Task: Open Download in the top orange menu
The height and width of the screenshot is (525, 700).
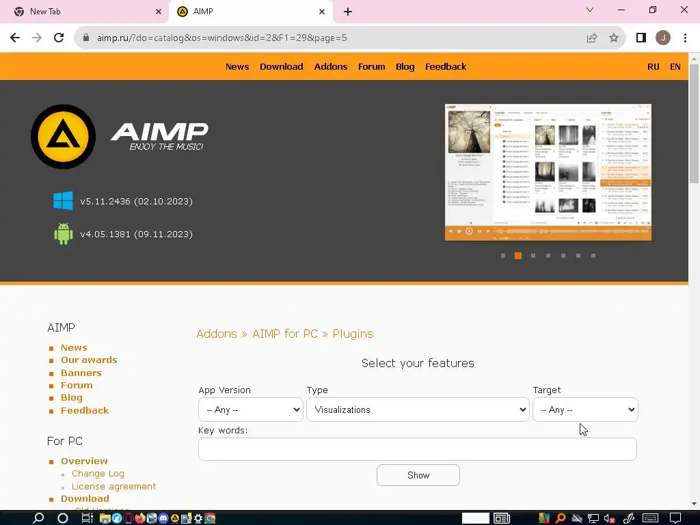Action: point(281,66)
